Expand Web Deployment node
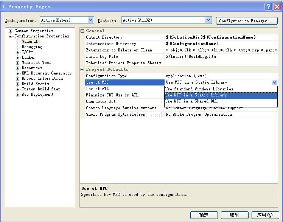 (17, 95)
